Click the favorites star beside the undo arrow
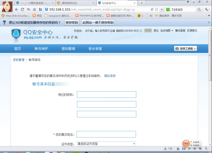212x153 pixels. (x=35, y=9)
